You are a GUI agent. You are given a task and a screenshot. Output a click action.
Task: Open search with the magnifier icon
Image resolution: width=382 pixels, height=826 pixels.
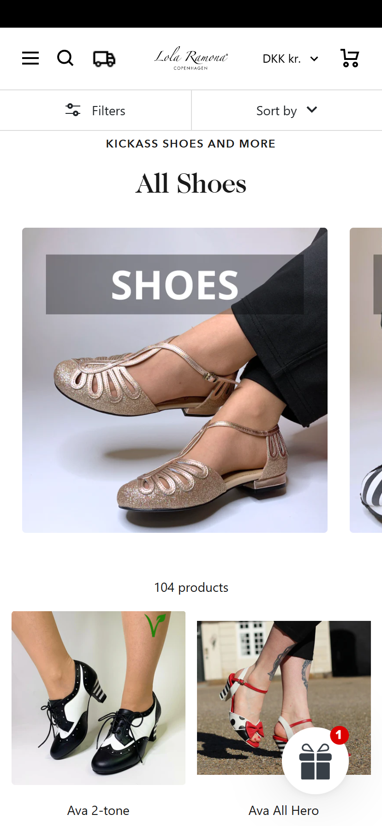coord(65,58)
